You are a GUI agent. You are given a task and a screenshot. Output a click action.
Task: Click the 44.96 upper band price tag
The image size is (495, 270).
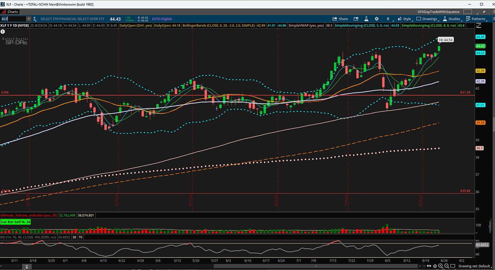480,37
